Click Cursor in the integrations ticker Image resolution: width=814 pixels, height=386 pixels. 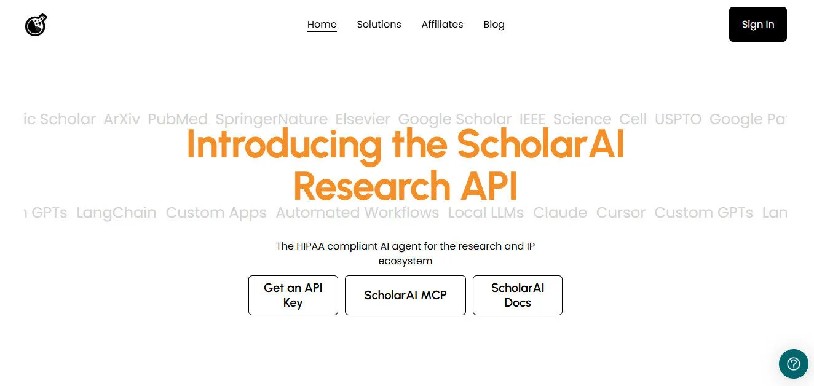tap(620, 213)
